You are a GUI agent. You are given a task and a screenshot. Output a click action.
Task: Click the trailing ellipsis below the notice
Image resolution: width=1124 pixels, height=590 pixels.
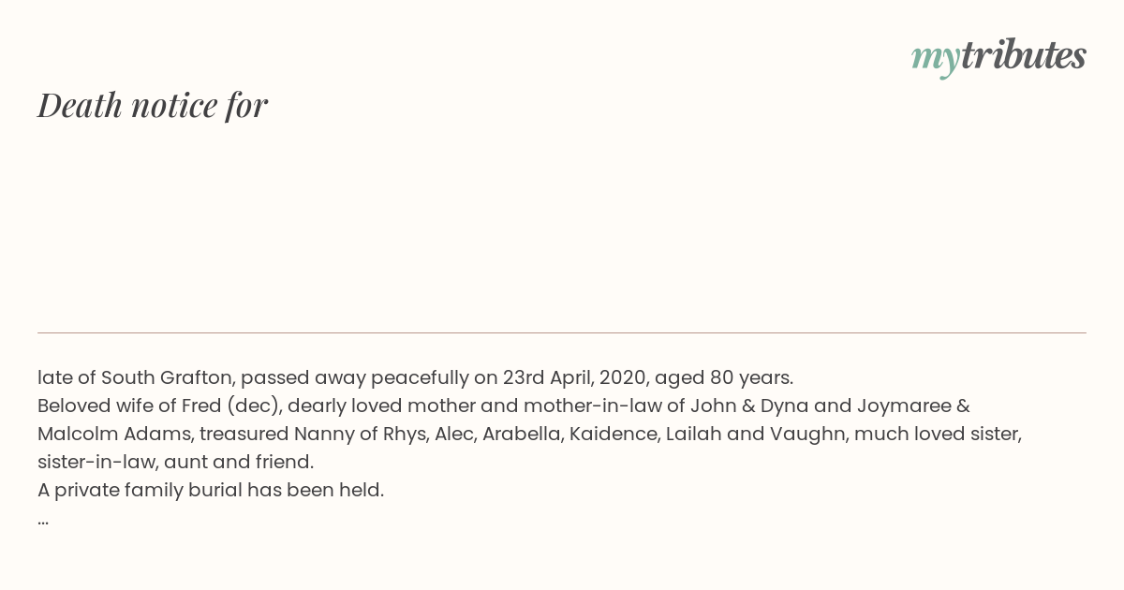43,519
